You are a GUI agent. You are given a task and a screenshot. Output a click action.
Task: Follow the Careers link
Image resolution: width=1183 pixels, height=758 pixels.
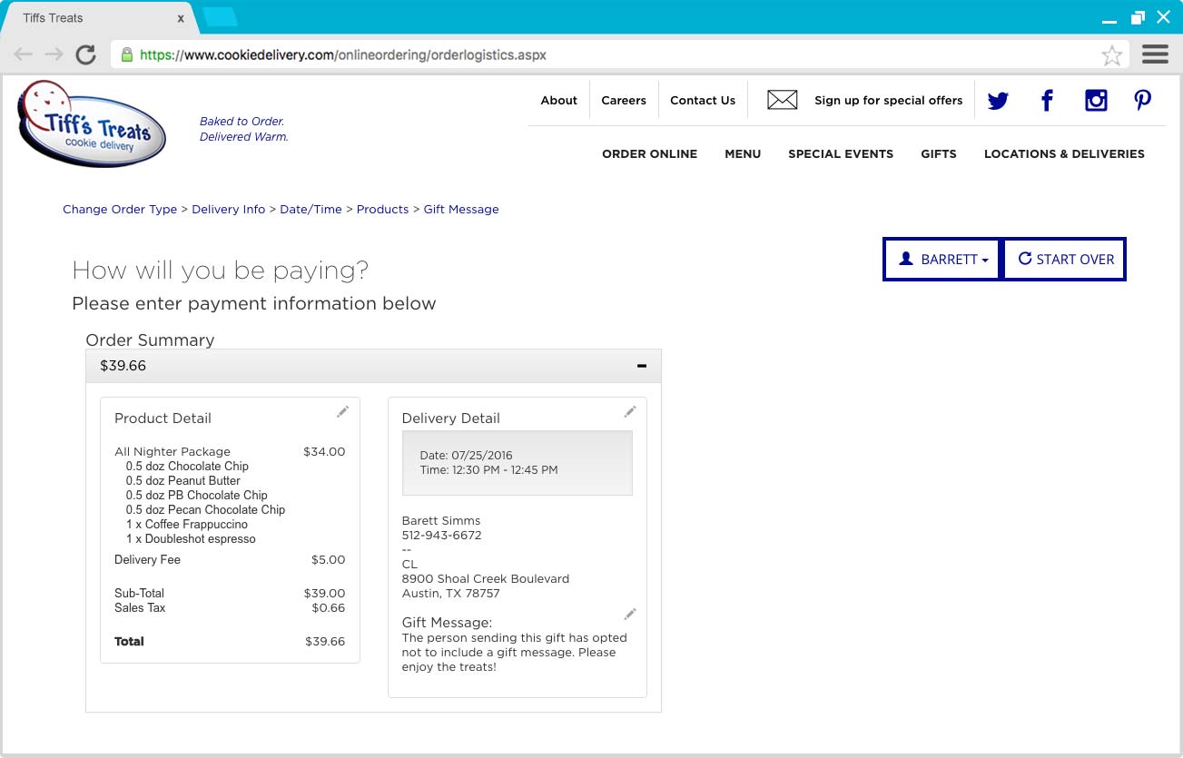(624, 101)
